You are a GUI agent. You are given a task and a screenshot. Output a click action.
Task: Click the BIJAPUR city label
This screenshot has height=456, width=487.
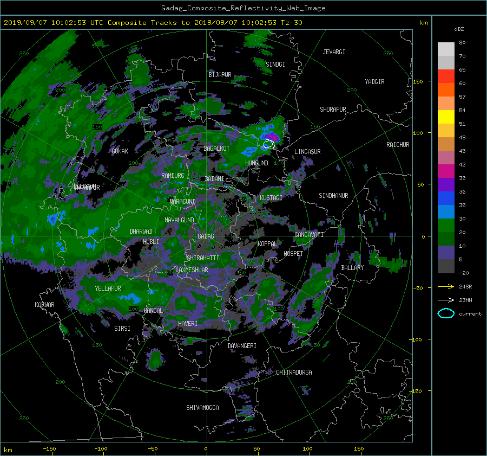click(220, 75)
